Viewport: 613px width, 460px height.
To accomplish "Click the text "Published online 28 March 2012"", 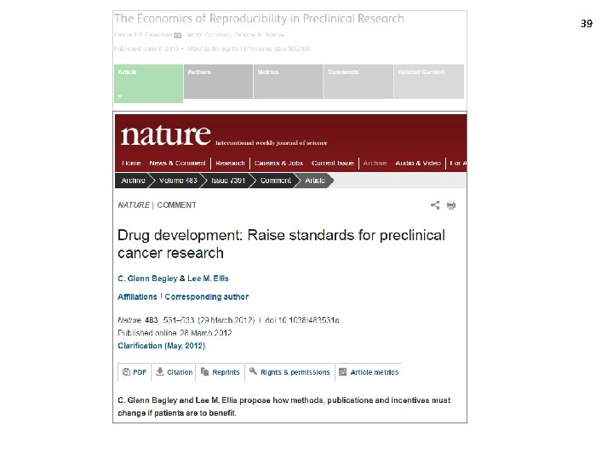I will (x=175, y=333).
